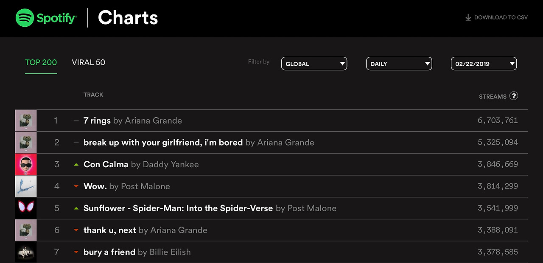543x263 pixels.
Task: Click the DOWNLOAD TO CSV link
Action: pos(501,17)
